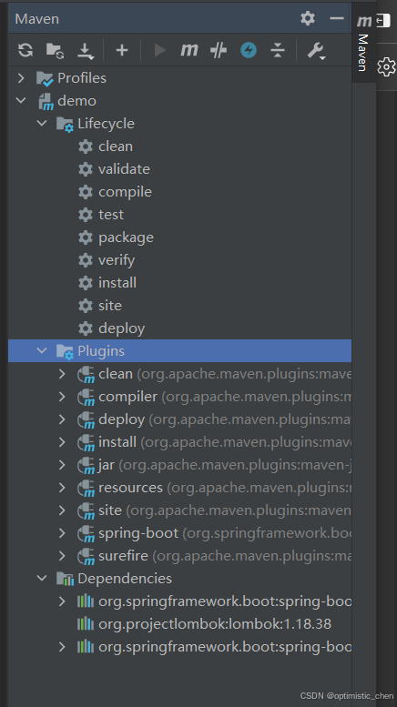The height and width of the screenshot is (707, 397).
Task: Run Maven build play icon
Action: pos(159,50)
